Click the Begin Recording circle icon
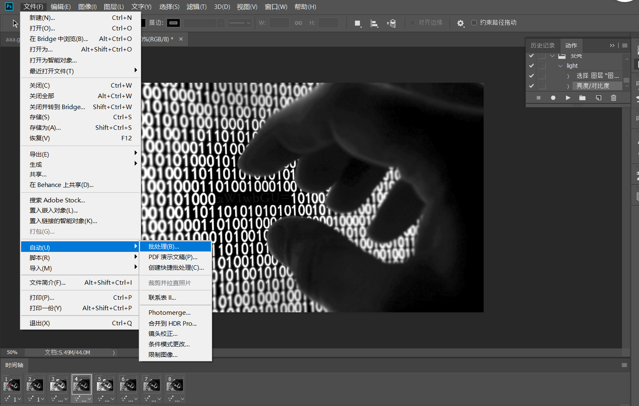Screen dimensions: 639x406 pos(553,98)
